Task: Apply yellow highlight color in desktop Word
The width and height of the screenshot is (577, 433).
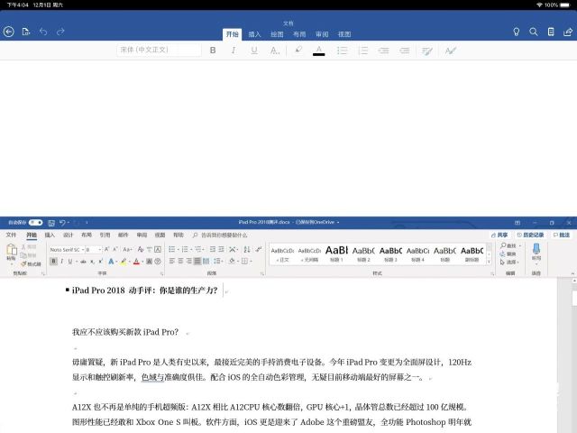Action: pos(124,261)
